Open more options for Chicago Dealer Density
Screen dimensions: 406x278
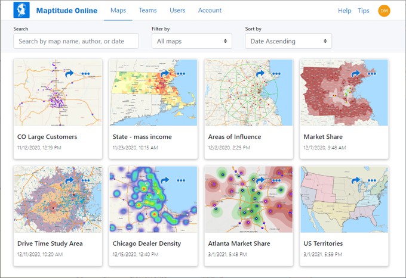[181, 180]
